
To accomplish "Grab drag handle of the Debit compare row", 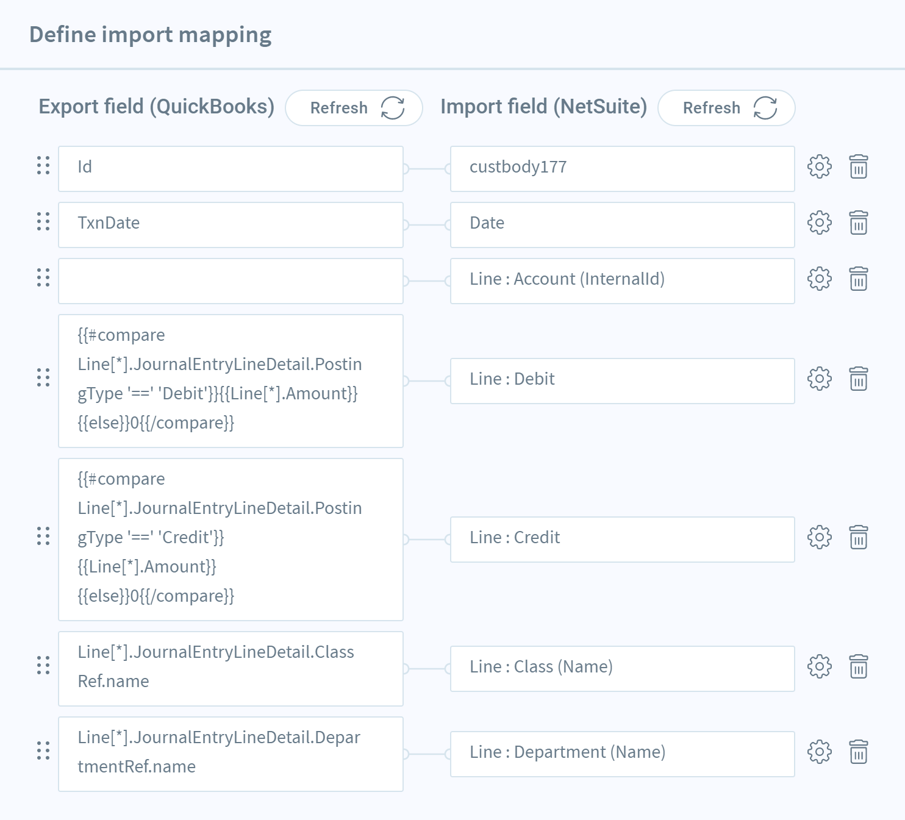I will point(43,377).
